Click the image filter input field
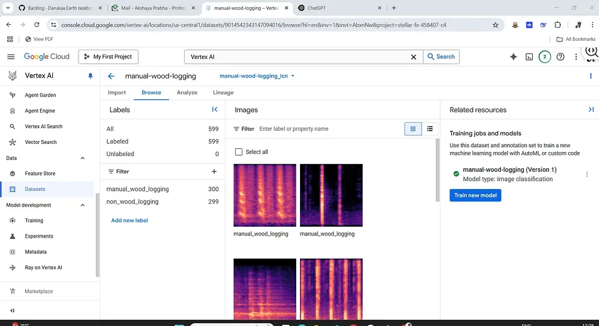Image resolution: width=599 pixels, height=326 pixels. click(x=327, y=129)
